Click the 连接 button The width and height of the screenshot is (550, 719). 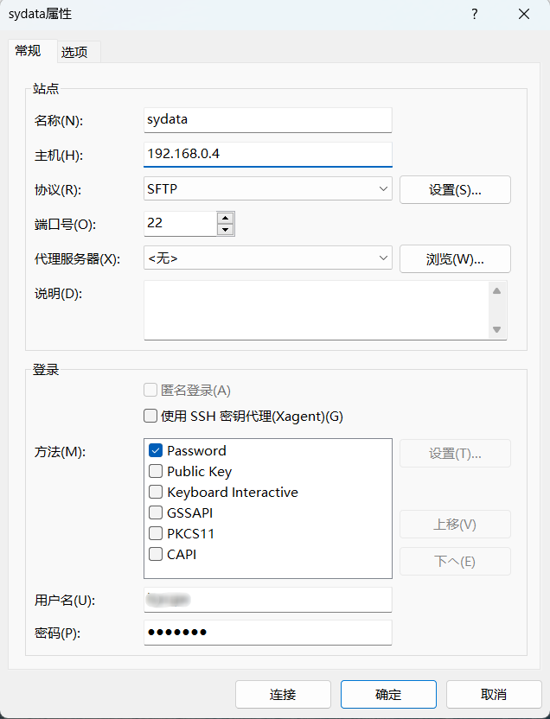(283, 694)
